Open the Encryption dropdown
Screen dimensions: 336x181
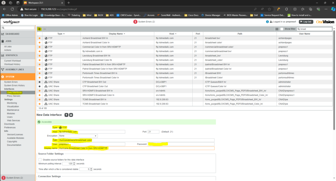[x=78, y=136]
